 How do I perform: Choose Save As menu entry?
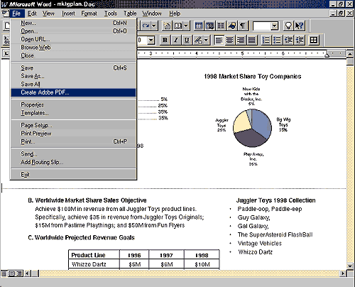(73, 76)
